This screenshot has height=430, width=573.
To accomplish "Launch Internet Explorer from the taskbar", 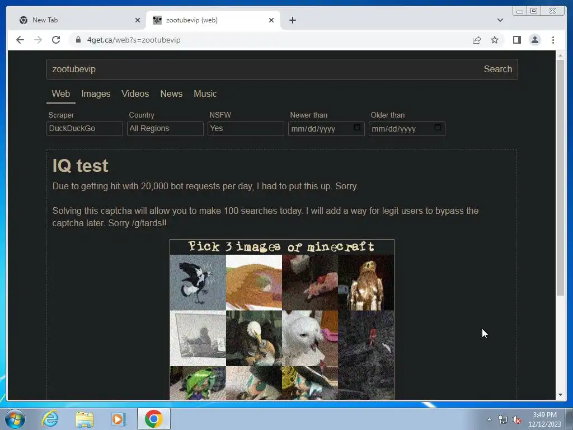I will [50, 419].
